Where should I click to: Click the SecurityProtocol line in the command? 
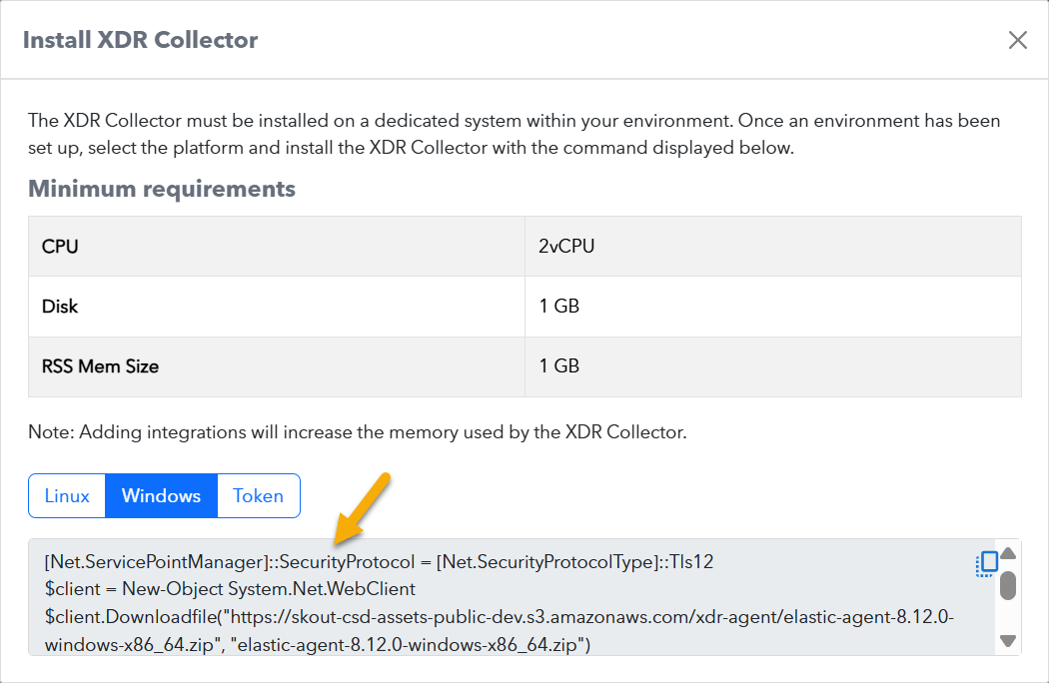coord(379,562)
